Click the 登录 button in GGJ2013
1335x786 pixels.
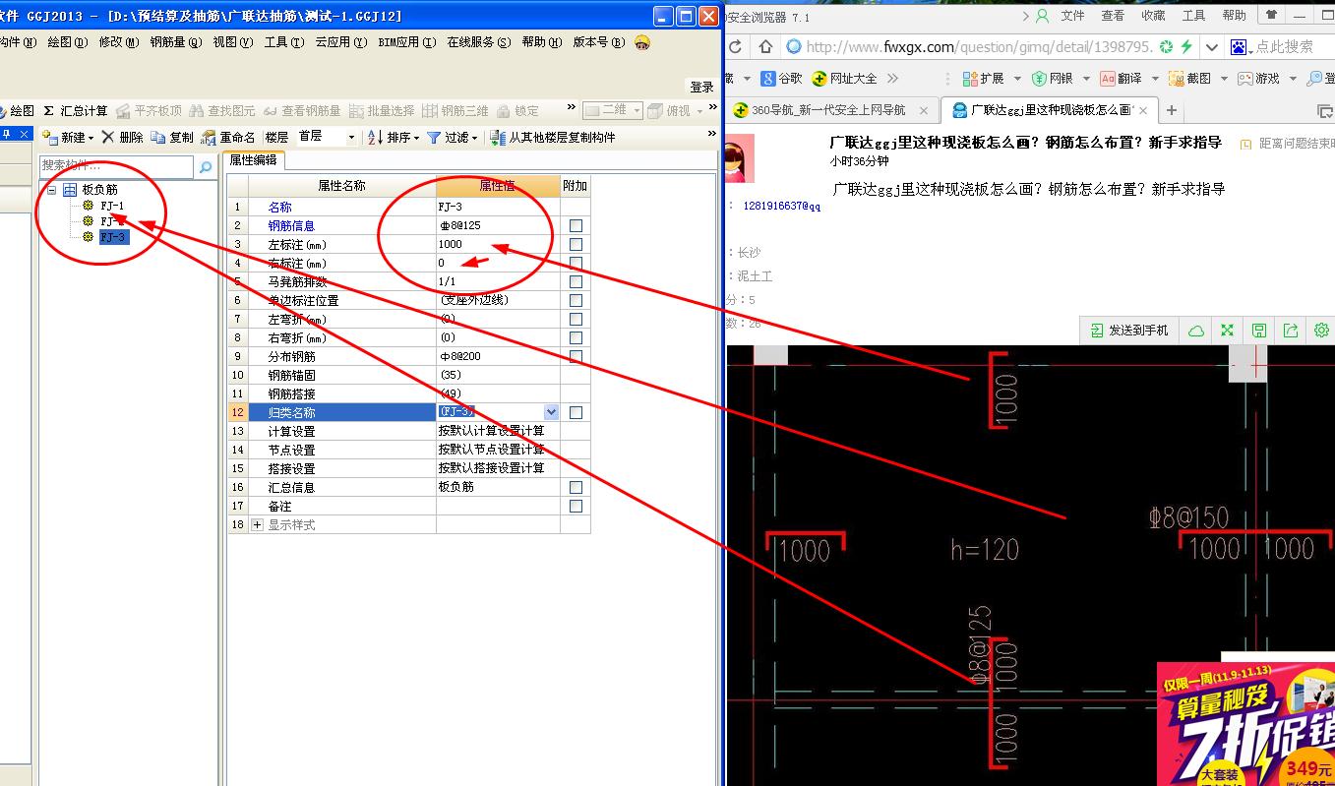pyautogui.click(x=701, y=87)
